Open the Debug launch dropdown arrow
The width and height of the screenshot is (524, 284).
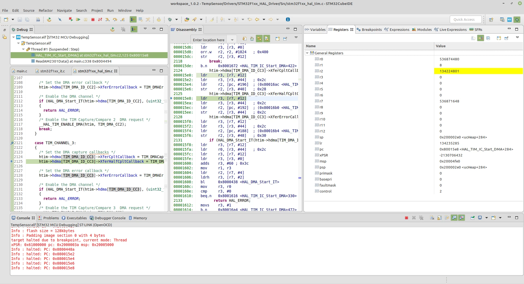[177, 19]
